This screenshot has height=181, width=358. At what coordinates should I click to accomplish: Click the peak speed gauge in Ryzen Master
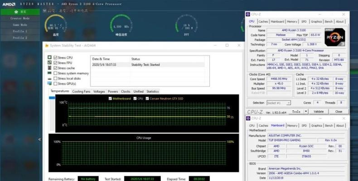121,25
